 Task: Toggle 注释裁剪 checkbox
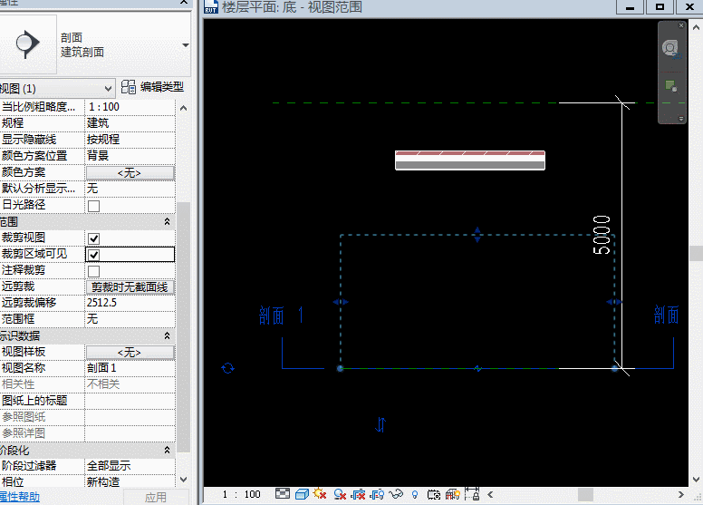[93, 271]
